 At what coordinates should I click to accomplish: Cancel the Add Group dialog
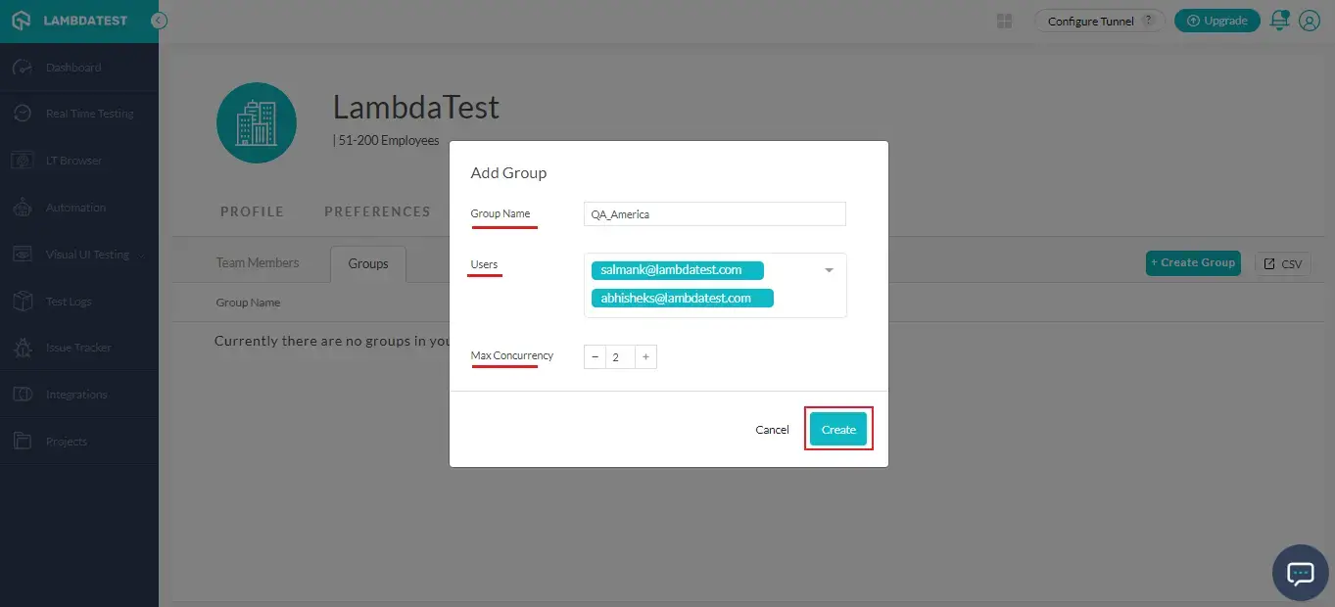[772, 430]
